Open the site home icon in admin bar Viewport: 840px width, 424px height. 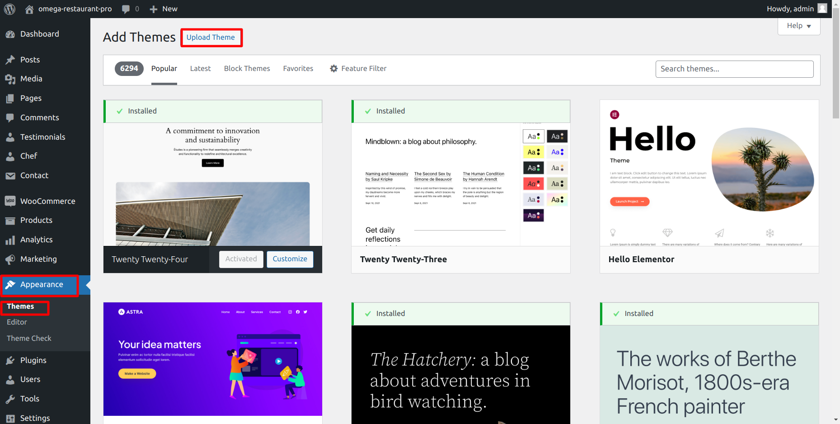29,9
